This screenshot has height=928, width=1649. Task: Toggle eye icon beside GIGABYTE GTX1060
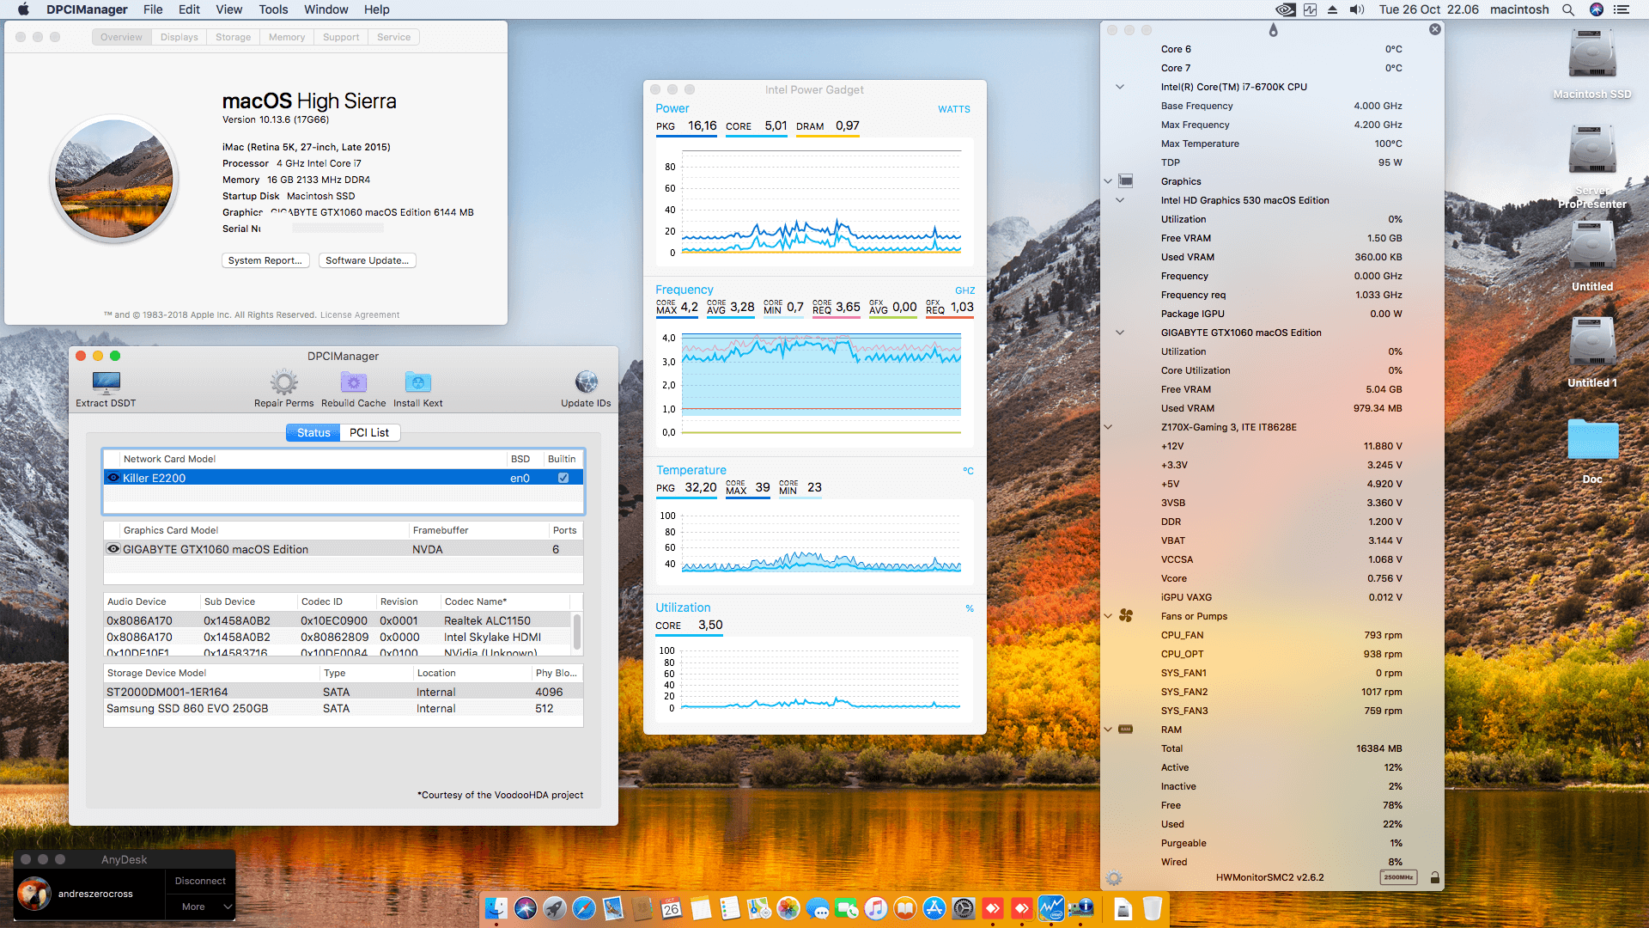(x=113, y=549)
